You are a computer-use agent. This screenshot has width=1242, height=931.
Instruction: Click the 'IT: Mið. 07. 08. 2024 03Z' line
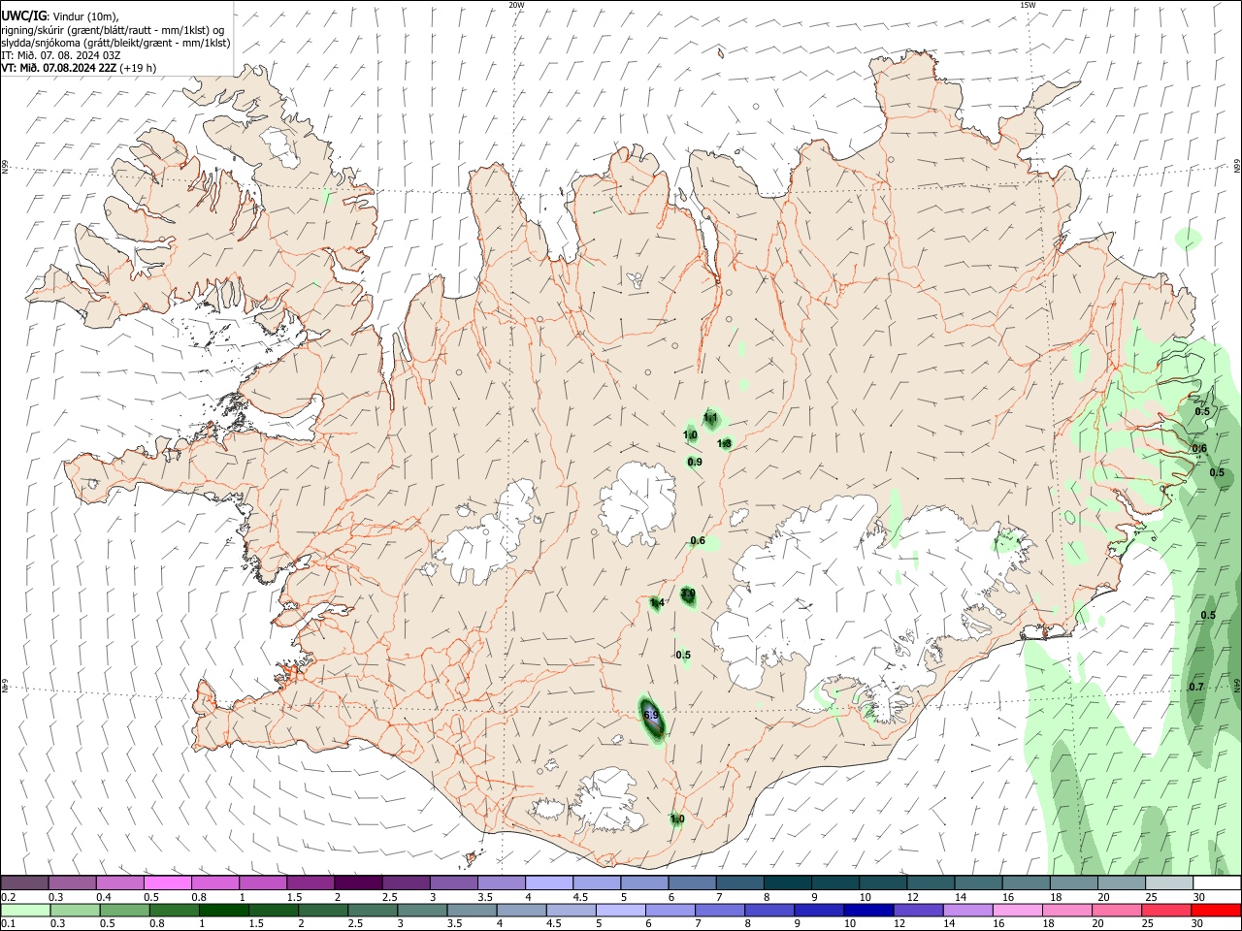tap(61, 55)
